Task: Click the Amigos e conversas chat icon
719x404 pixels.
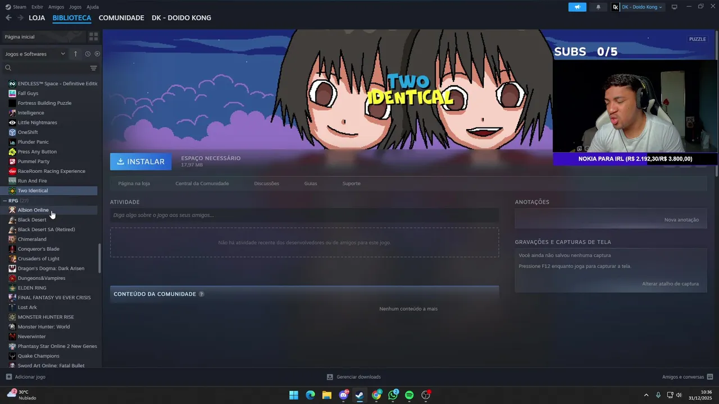Action: tap(709, 377)
